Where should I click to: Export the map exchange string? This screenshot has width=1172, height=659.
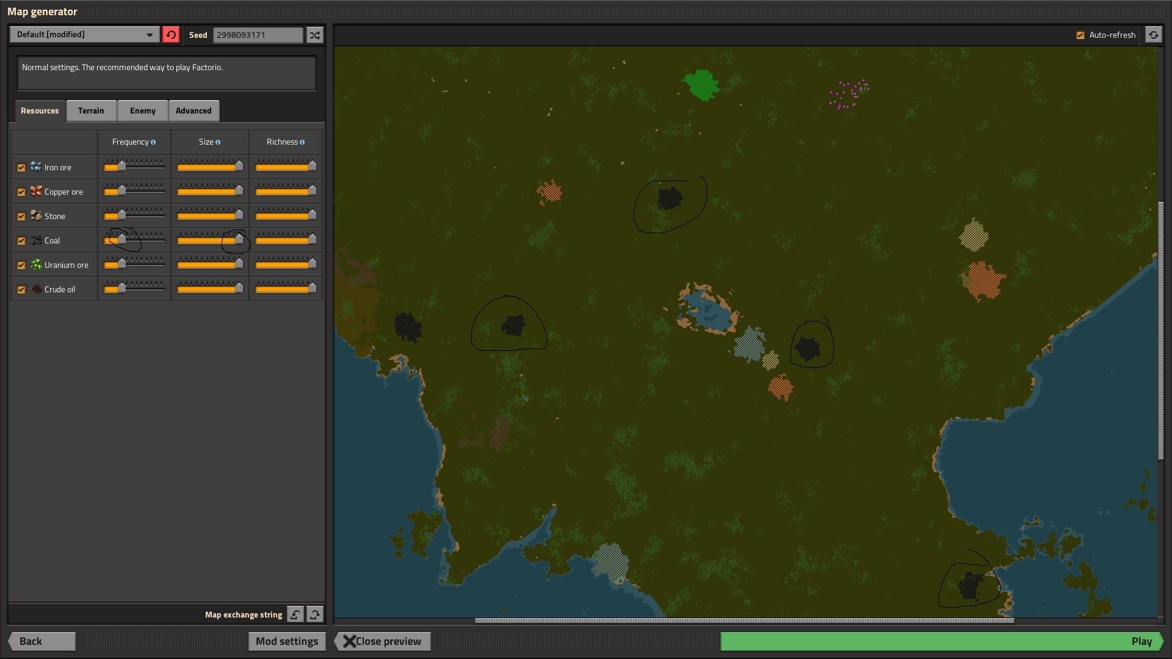tap(315, 614)
